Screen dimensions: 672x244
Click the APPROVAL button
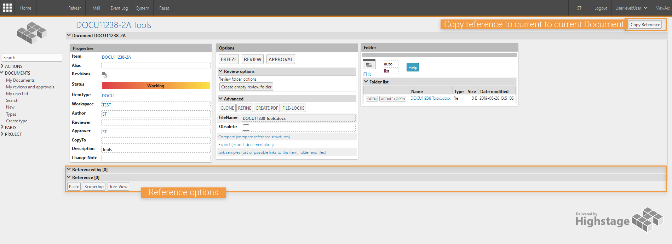(x=281, y=59)
